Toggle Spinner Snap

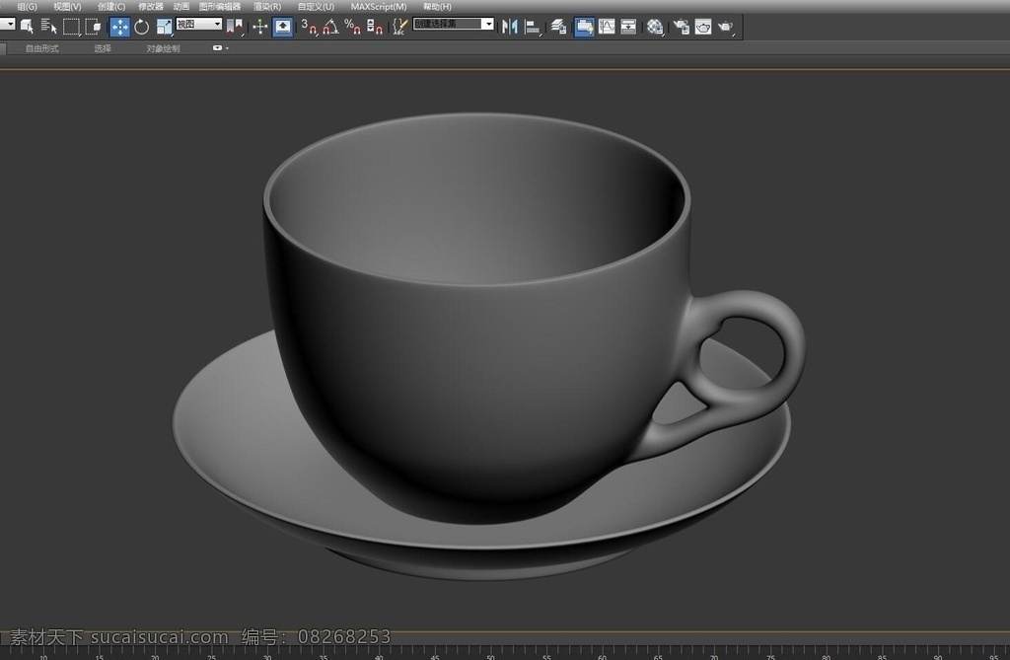click(x=374, y=27)
